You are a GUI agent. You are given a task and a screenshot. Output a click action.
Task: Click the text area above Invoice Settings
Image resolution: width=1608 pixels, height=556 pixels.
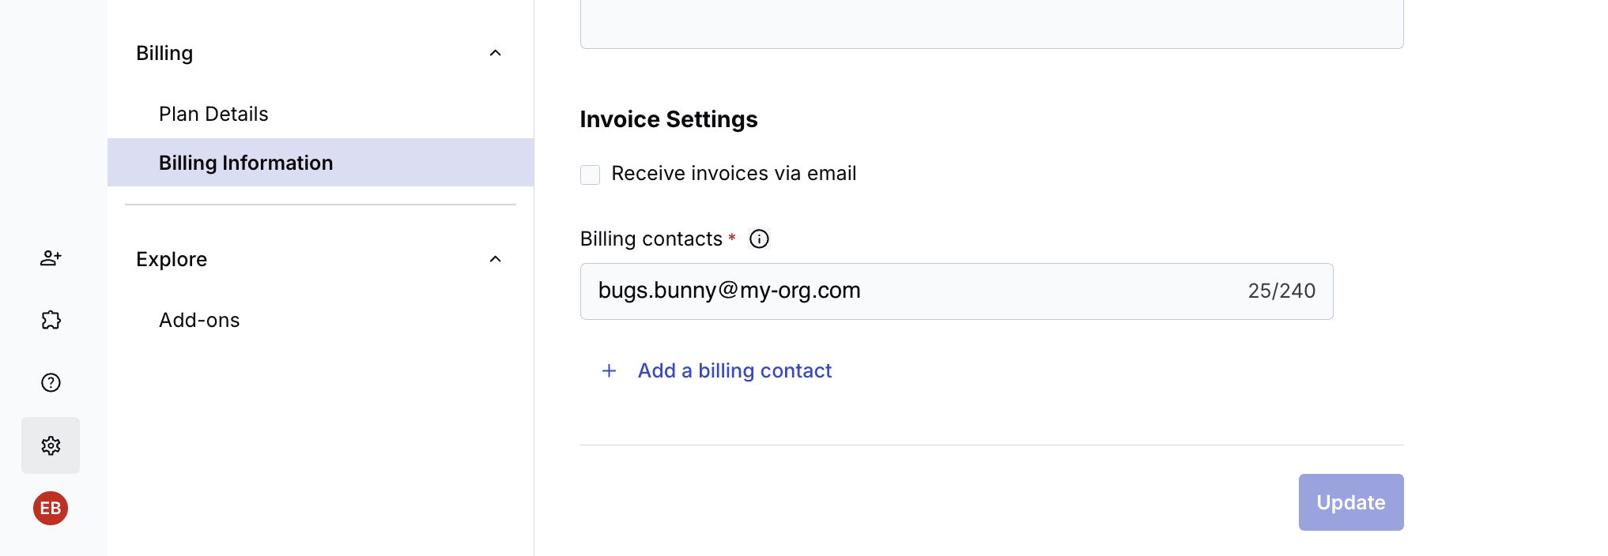991,24
